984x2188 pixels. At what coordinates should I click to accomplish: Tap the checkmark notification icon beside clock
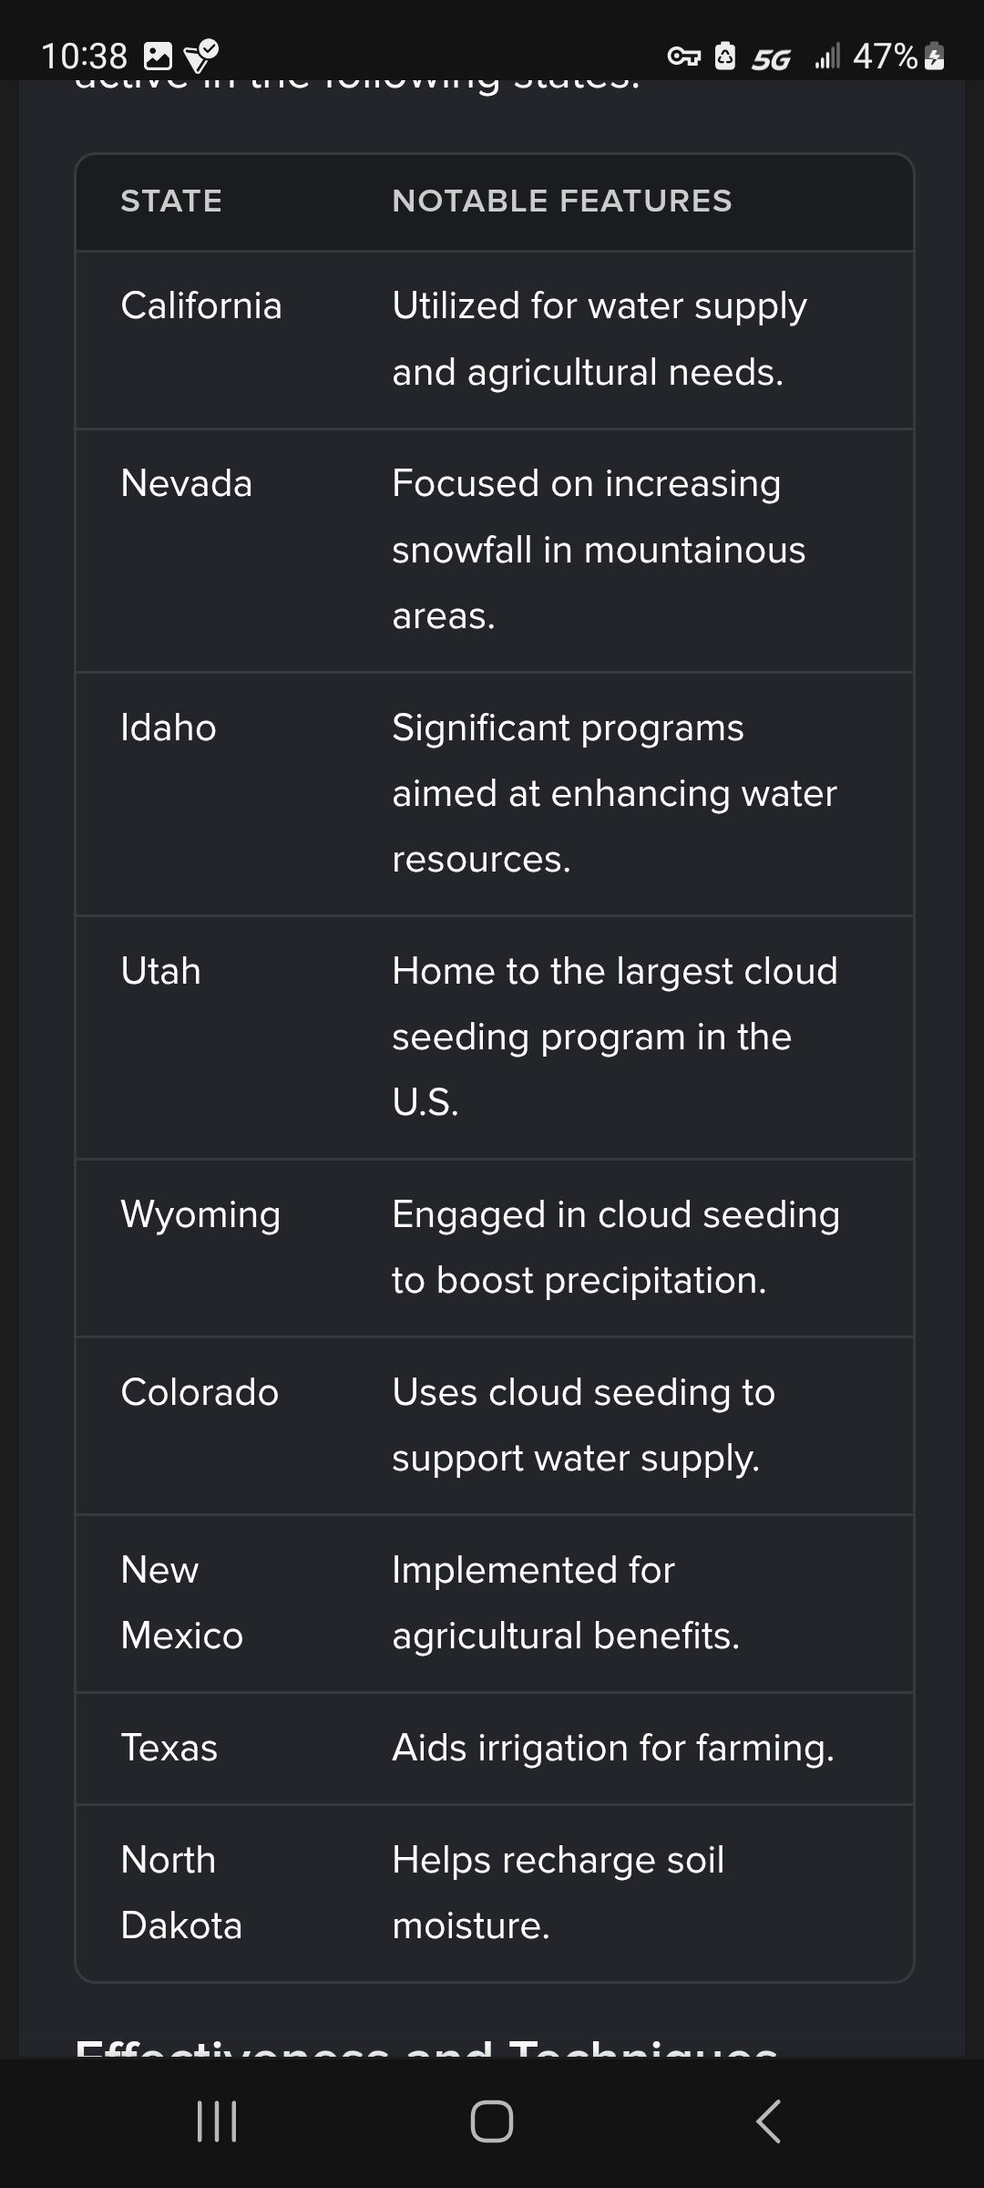pyautogui.click(x=201, y=57)
